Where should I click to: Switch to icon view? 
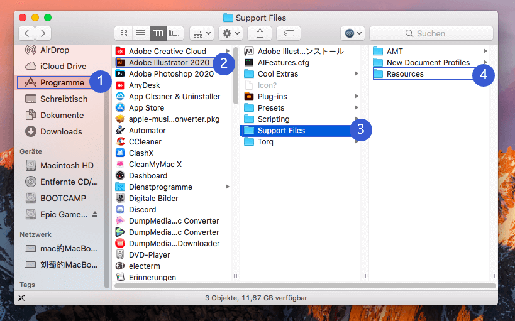[x=124, y=33]
